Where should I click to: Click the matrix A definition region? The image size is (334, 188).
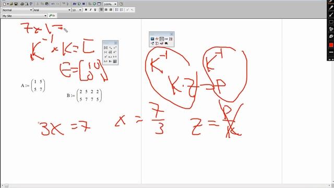(x=33, y=86)
